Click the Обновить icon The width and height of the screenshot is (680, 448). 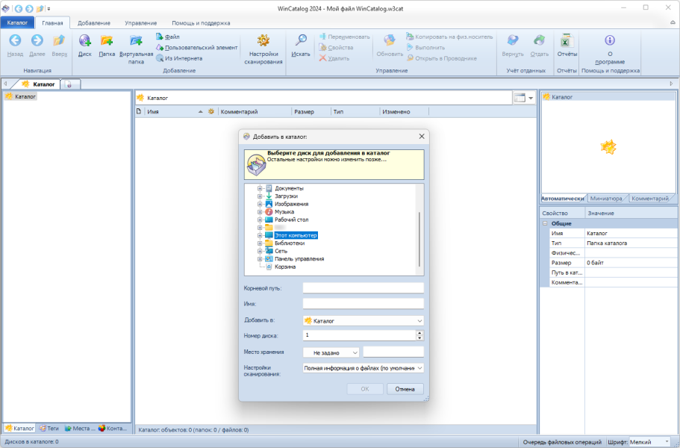[x=390, y=41]
